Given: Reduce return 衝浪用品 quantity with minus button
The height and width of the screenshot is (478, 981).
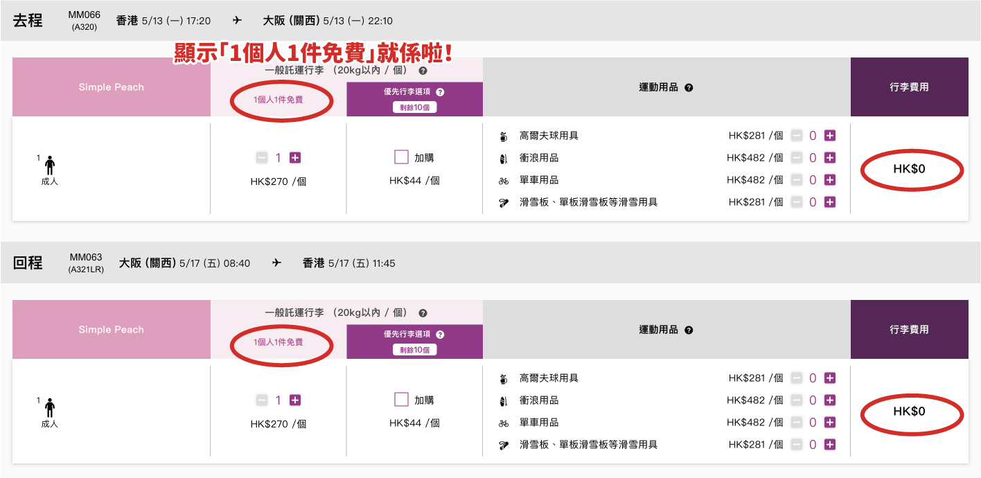Looking at the screenshot, I should 797,400.
